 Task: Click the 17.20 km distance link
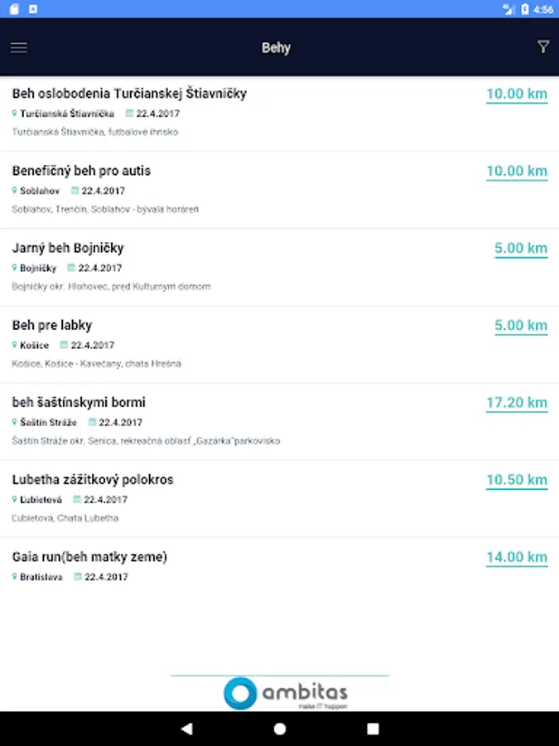pyautogui.click(x=516, y=404)
